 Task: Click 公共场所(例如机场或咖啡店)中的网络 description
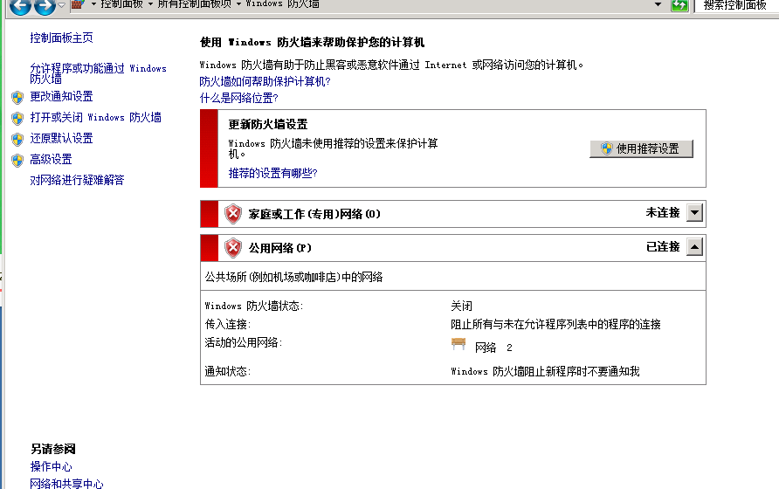[293, 277]
